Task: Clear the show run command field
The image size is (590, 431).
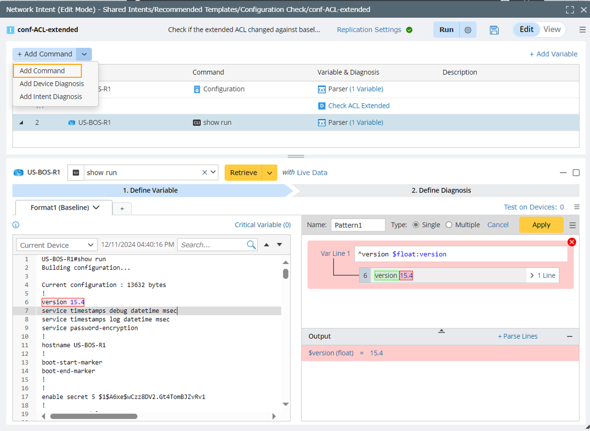Action: tap(205, 173)
